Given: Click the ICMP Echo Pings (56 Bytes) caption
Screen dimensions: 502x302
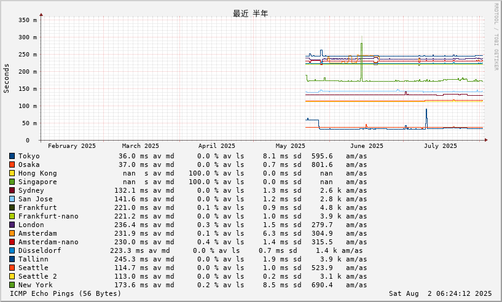Looking at the screenshot, I should tap(66, 293).
